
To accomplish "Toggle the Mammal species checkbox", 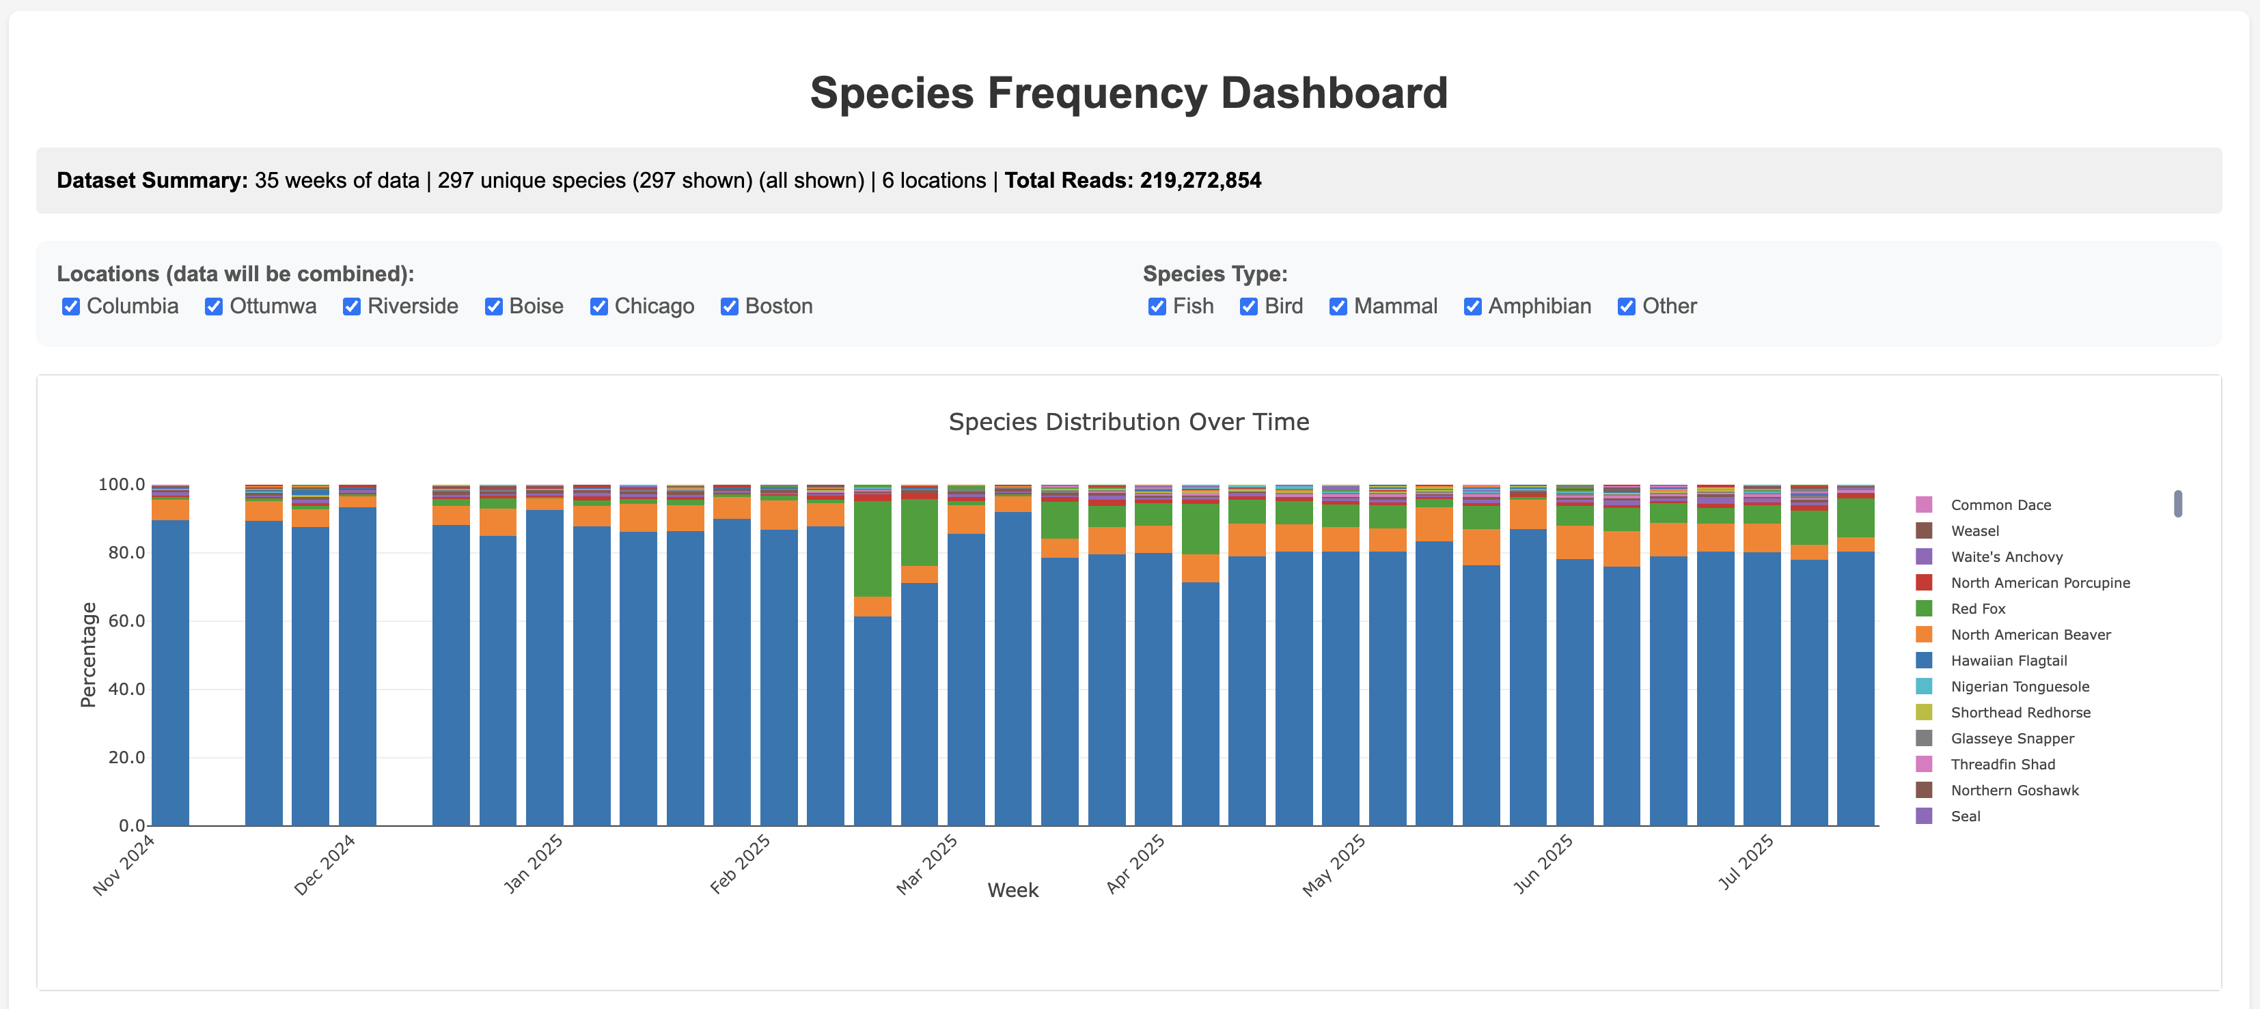I will [x=1339, y=306].
